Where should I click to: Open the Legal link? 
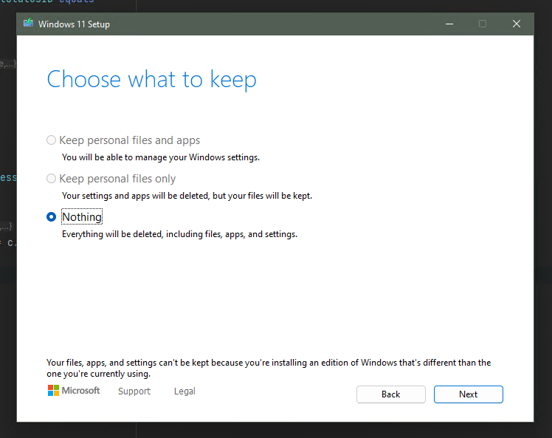(x=184, y=391)
